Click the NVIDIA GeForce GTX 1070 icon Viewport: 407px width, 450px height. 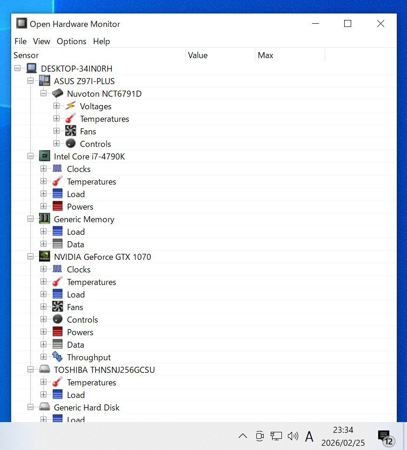[45, 256]
